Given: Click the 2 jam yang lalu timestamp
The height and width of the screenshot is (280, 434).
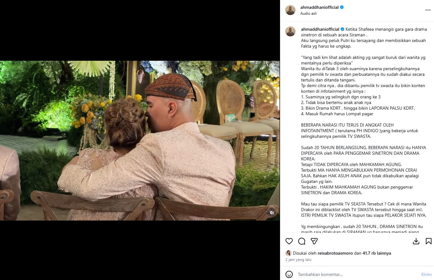Looking at the screenshot, I should (x=298, y=260).
